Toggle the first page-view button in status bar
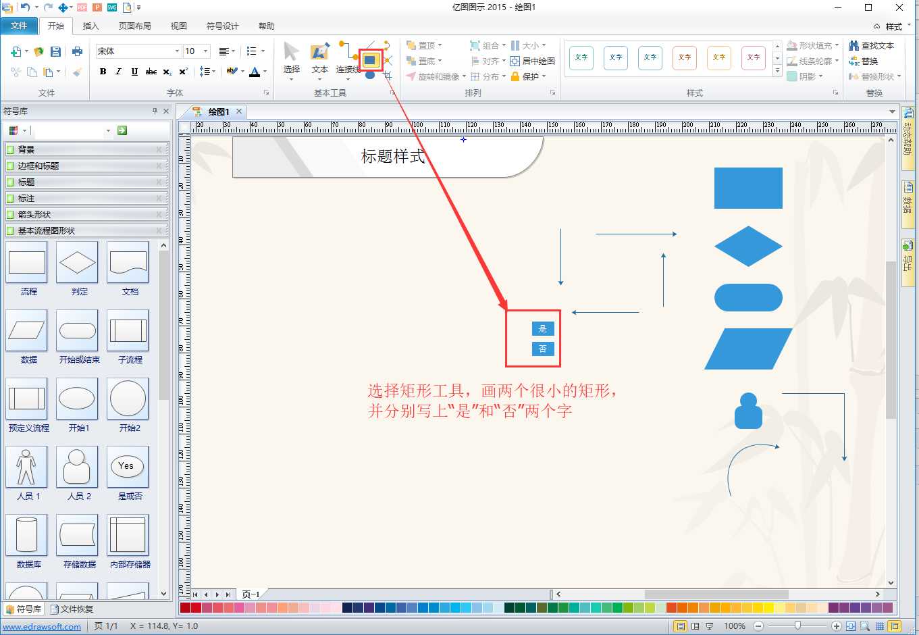This screenshot has width=919, height=635. coord(681,626)
